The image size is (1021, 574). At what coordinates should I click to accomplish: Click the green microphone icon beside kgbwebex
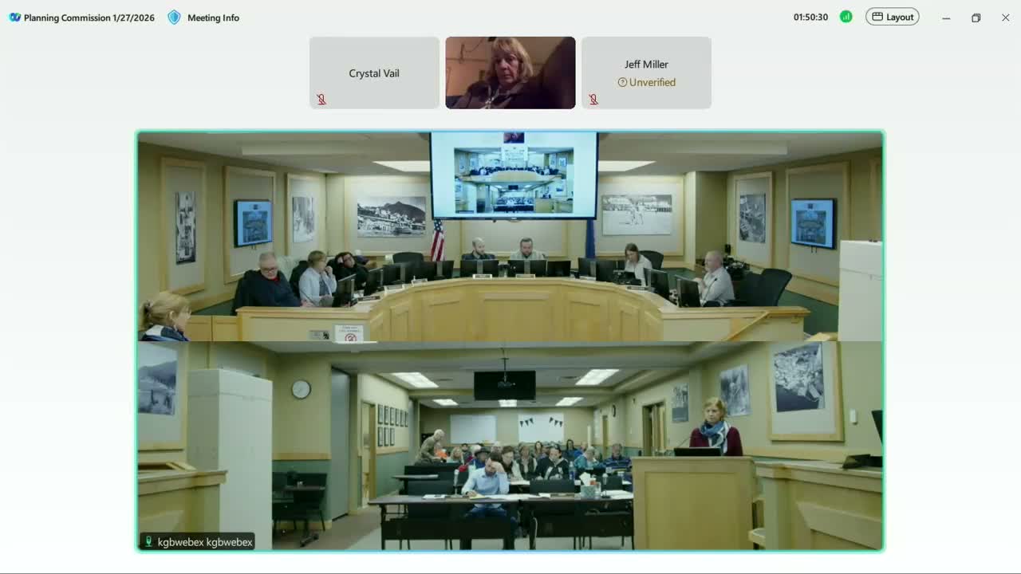[x=148, y=542]
